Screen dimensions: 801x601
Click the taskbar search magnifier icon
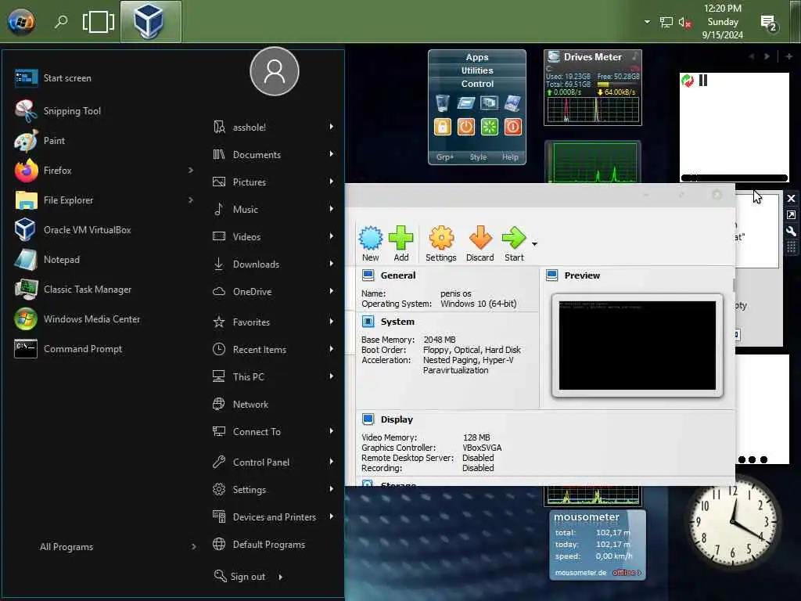click(x=61, y=21)
